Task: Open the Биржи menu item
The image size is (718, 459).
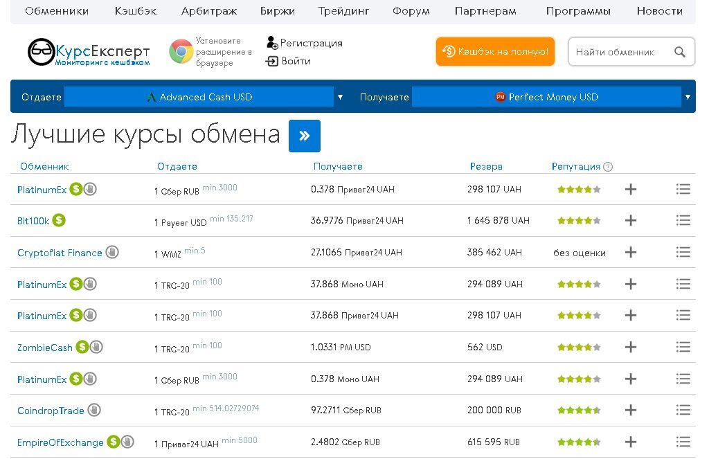Action: point(278,11)
